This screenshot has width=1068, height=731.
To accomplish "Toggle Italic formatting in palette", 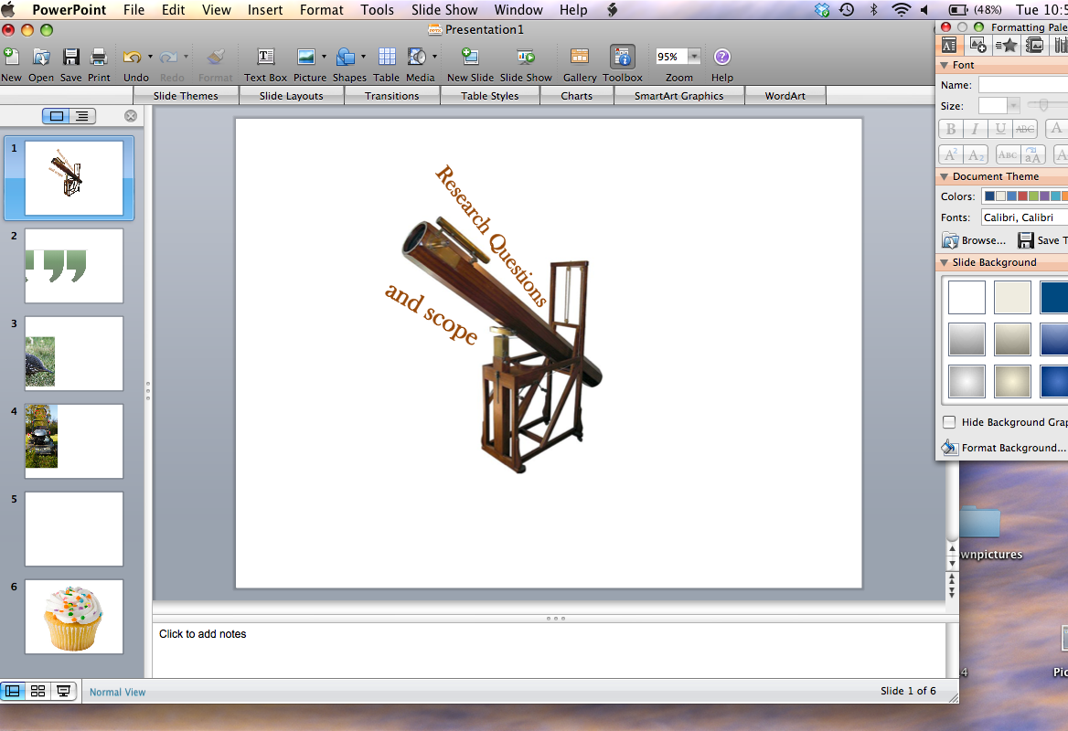I will [976, 129].
